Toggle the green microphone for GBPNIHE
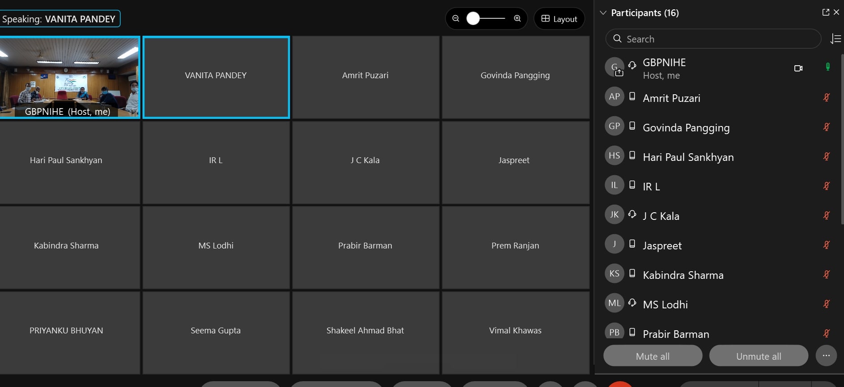This screenshot has width=844, height=387. click(827, 67)
